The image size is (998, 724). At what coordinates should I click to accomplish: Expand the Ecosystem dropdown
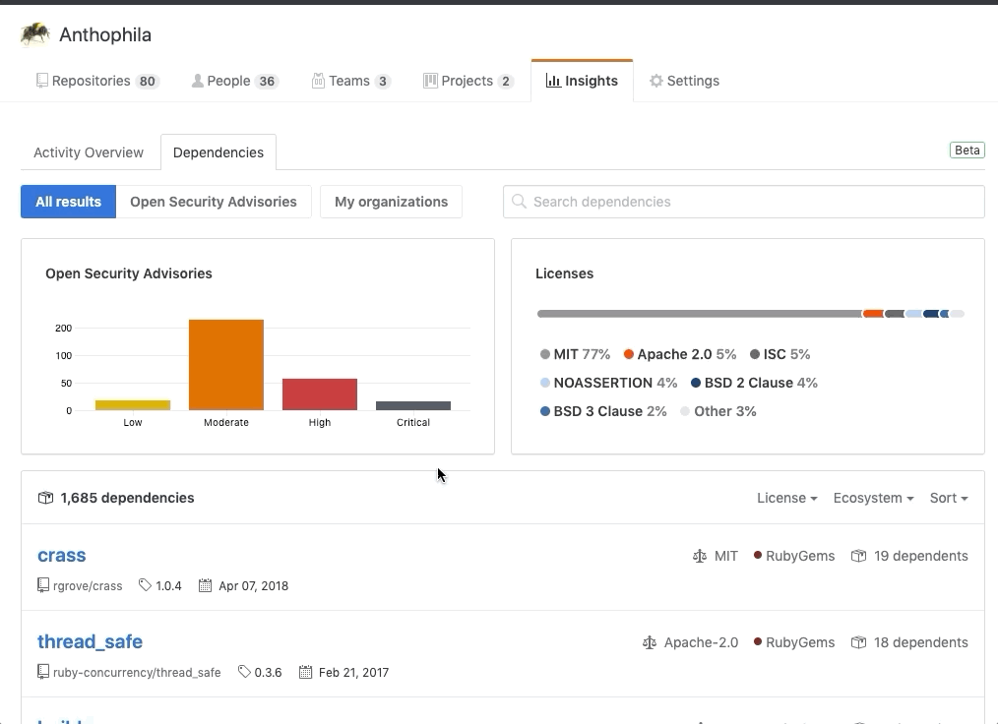[x=873, y=498]
